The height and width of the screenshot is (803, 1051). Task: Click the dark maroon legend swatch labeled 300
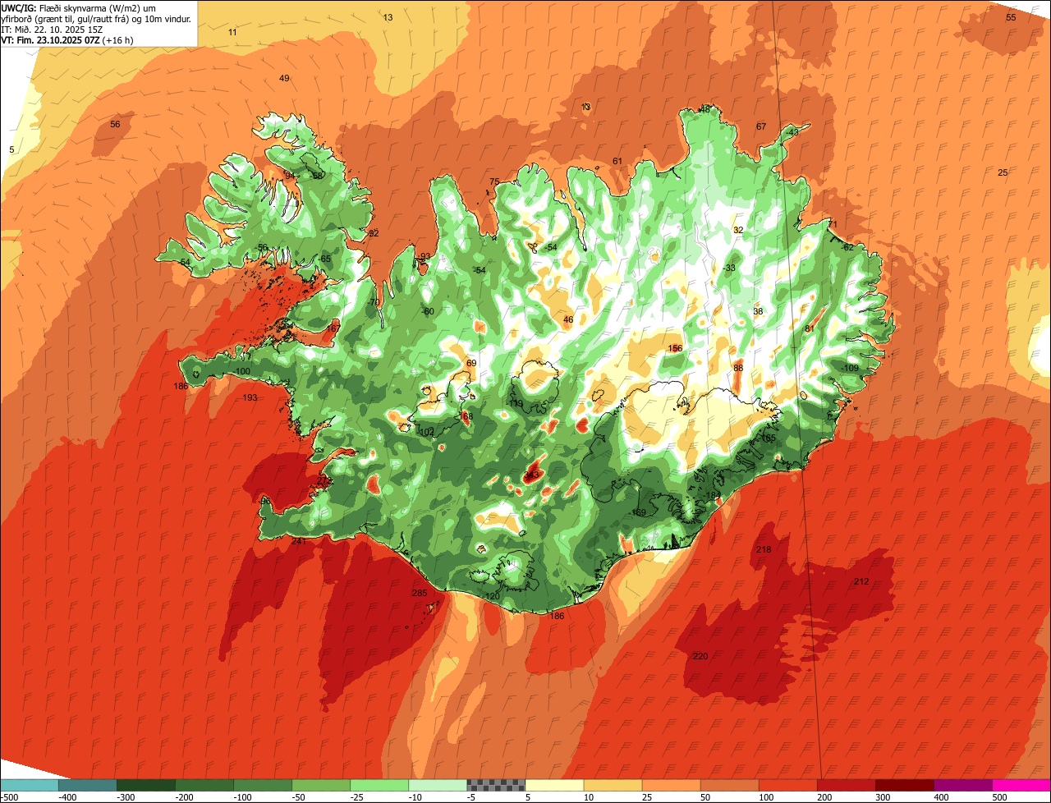click(x=903, y=784)
